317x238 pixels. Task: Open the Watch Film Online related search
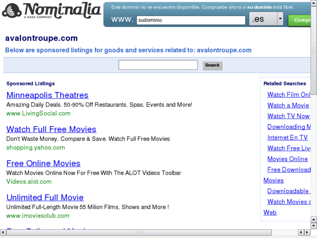tap(289, 95)
